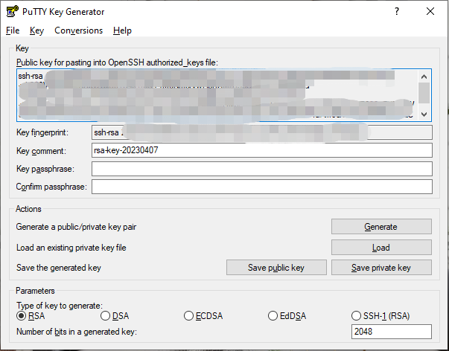
Task: Click the 'Key passphrase:' label
Action: (x=45, y=169)
